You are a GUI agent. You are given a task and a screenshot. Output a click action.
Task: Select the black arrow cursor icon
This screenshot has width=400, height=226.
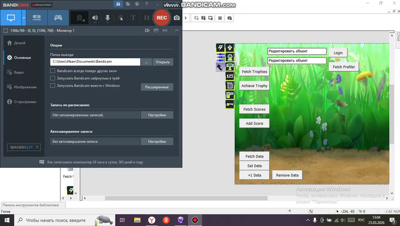[x=220, y=67]
